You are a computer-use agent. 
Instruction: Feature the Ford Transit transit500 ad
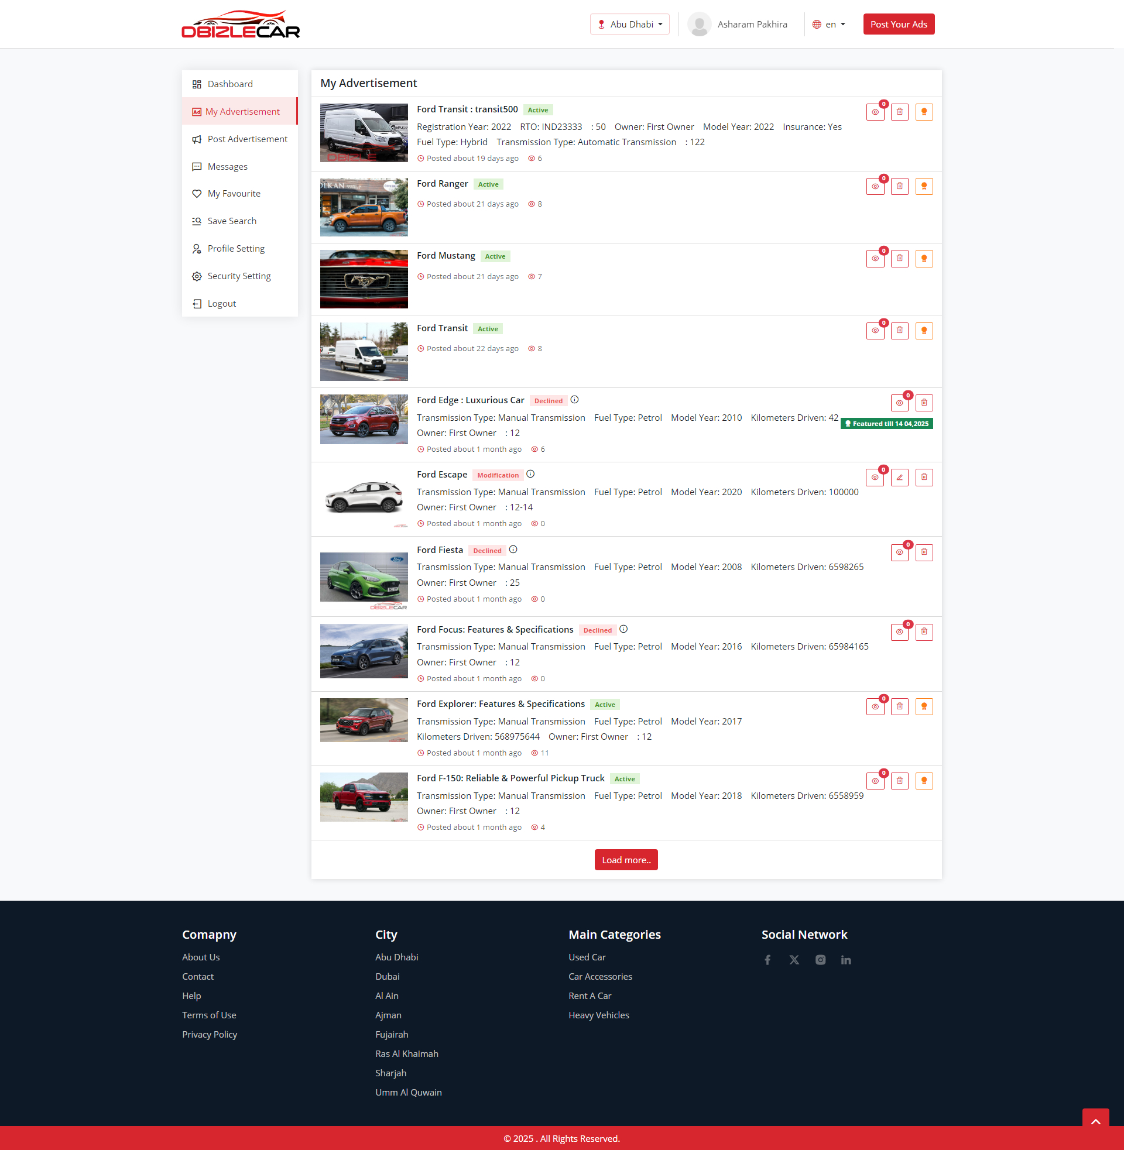(924, 112)
